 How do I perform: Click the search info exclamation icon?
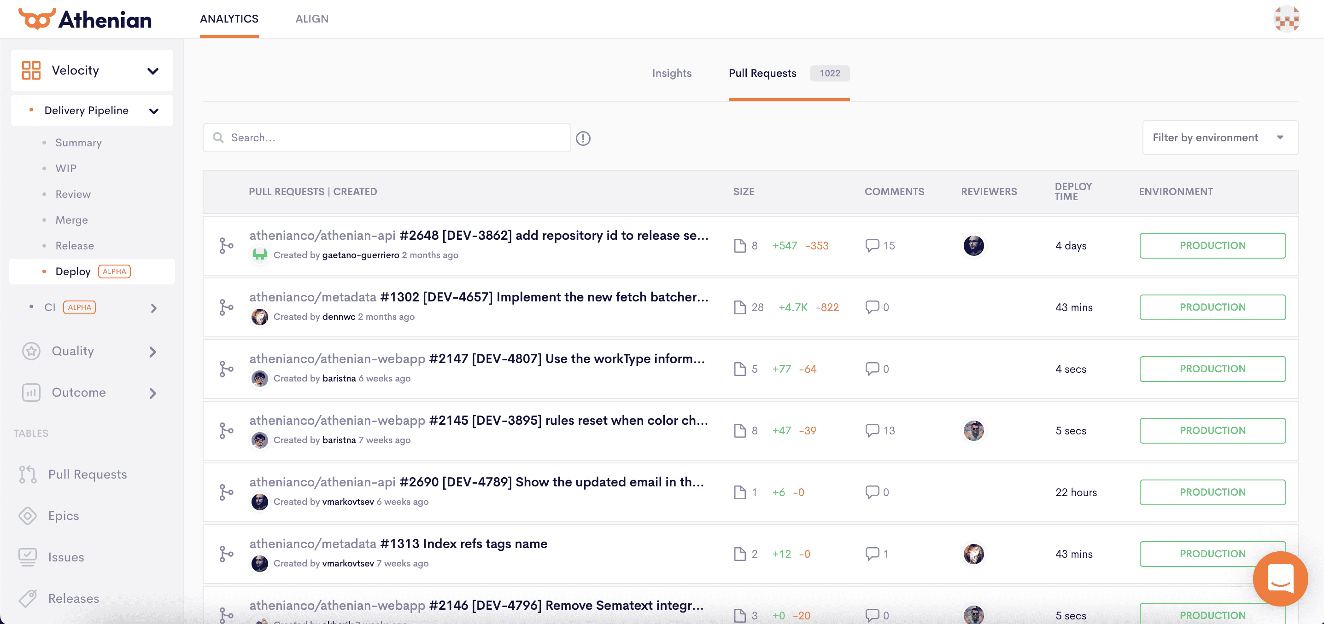583,138
